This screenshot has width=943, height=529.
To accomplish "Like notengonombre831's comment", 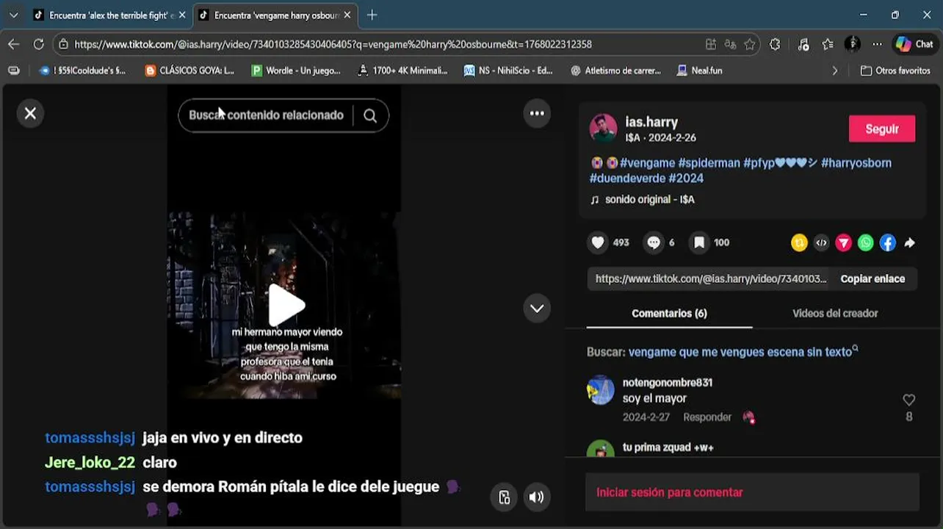I will click(909, 400).
